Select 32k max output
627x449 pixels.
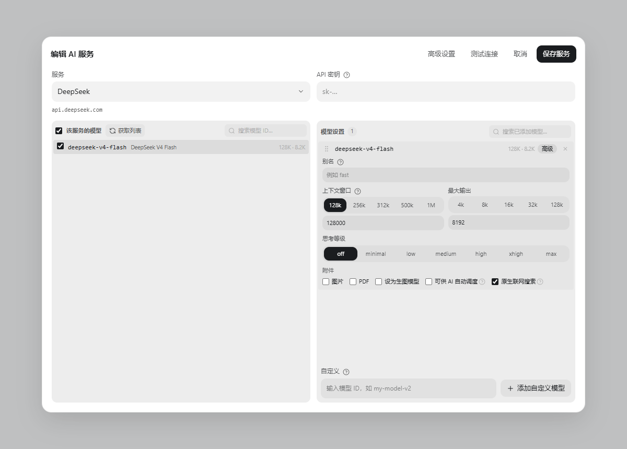[533, 205]
